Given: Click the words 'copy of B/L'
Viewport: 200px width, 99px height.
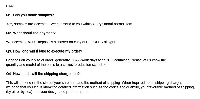Looking at the screenshot, I should pyautogui.click(x=82, y=42).
